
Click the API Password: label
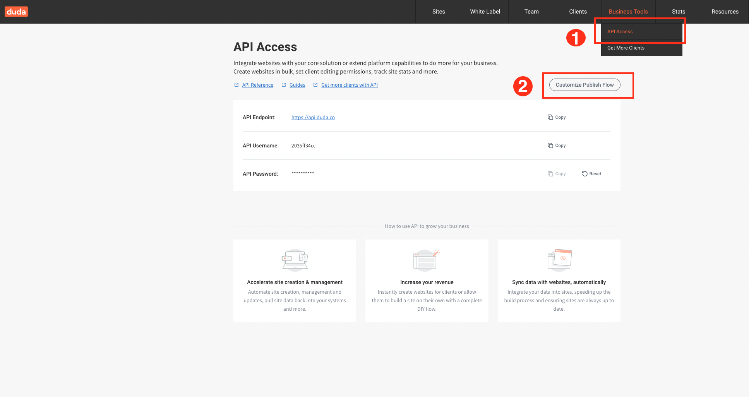260,174
